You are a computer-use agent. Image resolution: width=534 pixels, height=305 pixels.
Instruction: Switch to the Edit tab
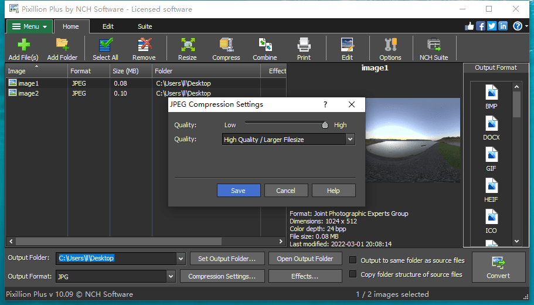click(x=108, y=26)
